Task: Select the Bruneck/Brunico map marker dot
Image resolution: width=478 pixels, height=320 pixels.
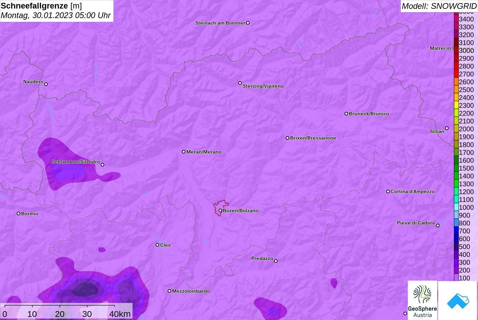Action: [x=346, y=114]
